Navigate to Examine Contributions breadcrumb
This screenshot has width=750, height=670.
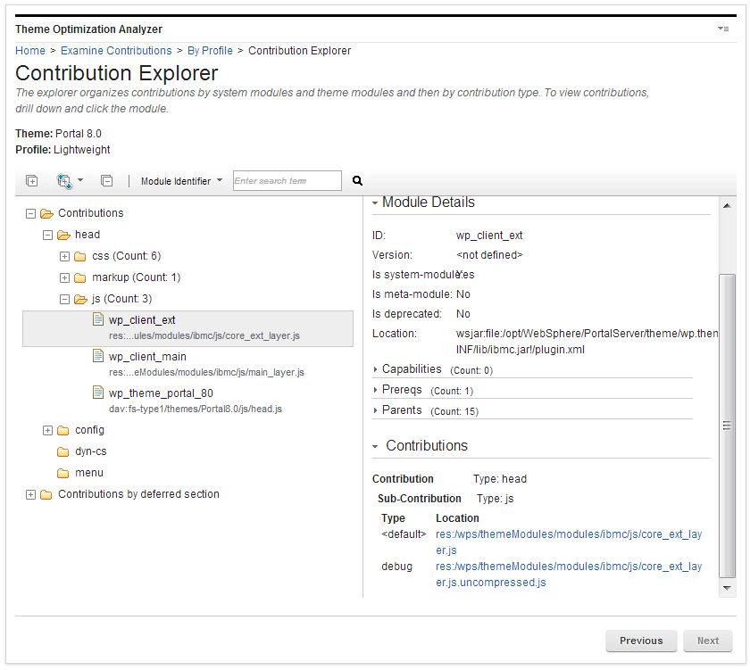[x=116, y=51]
